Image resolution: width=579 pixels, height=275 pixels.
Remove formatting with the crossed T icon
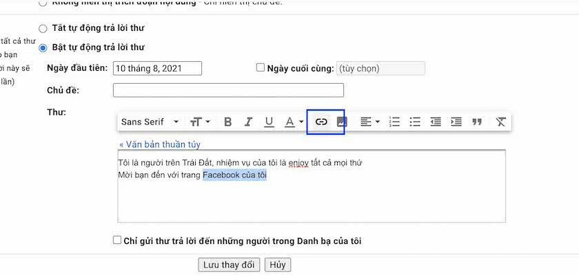tap(500, 122)
